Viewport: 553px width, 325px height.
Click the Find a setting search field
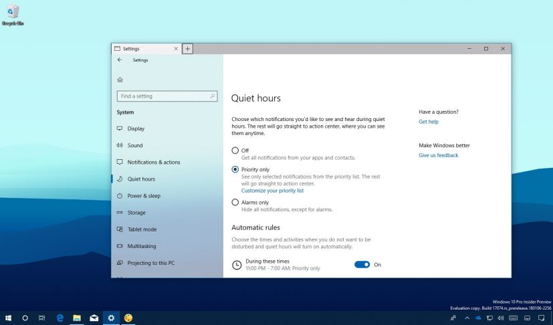[167, 96]
